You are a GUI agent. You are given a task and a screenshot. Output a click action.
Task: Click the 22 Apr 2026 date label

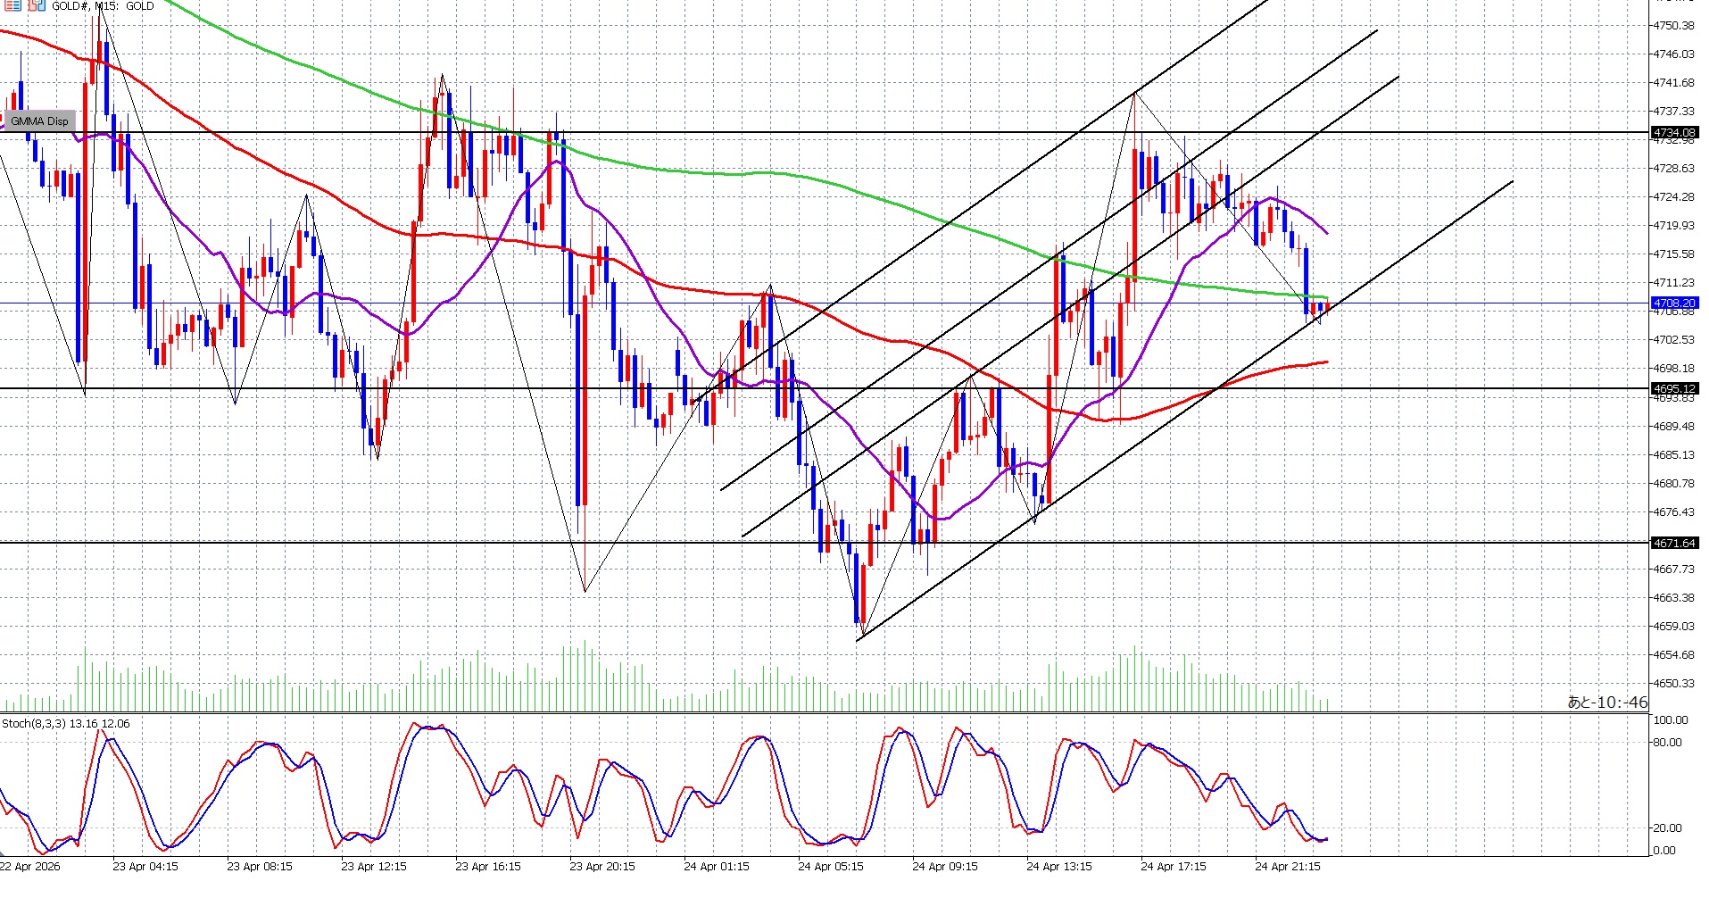[x=31, y=867]
